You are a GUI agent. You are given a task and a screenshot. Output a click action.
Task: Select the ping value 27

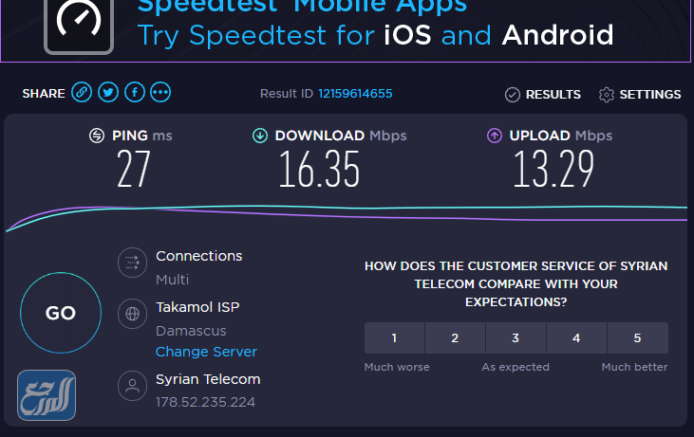coord(134,169)
